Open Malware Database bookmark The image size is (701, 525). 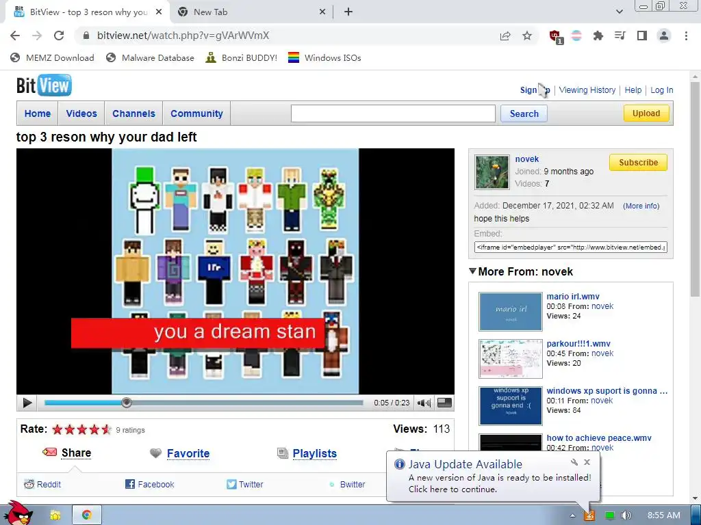[150, 57]
